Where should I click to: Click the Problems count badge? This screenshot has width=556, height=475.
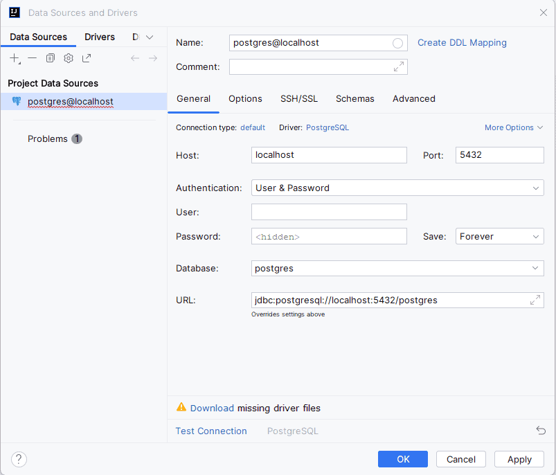pos(77,138)
